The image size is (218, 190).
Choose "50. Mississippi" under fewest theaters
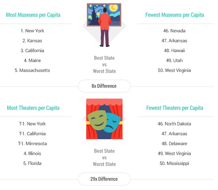pyautogui.click(x=175, y=163)
